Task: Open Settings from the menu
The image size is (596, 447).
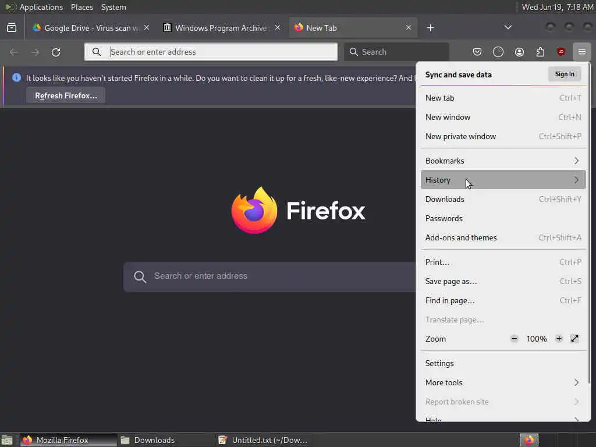Action: click(x=503, y=363)
